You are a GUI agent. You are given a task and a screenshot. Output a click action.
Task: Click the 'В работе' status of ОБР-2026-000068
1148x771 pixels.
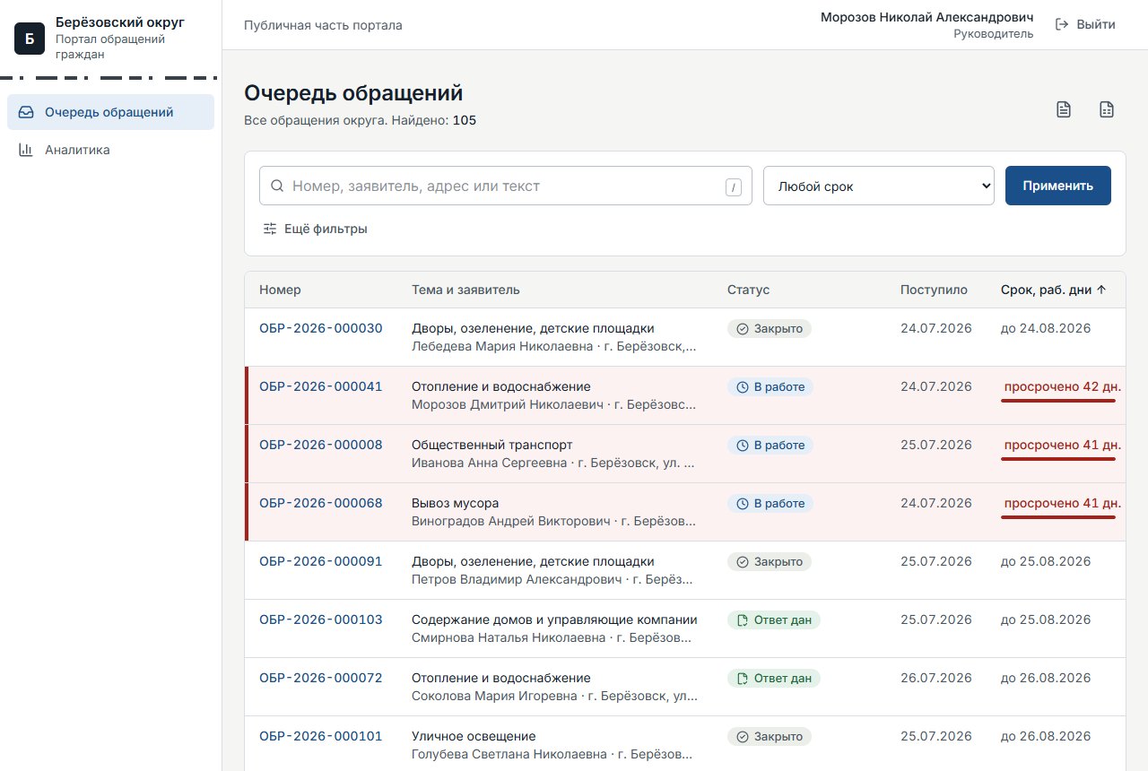point(770,504)
